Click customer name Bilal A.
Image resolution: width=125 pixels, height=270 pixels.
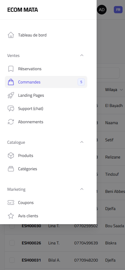[54, 260]
